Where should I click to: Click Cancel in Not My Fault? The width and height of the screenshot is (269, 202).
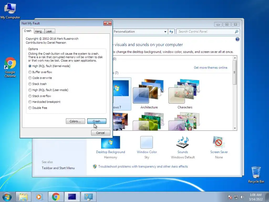pyautogui.click(x=101, y=133)
